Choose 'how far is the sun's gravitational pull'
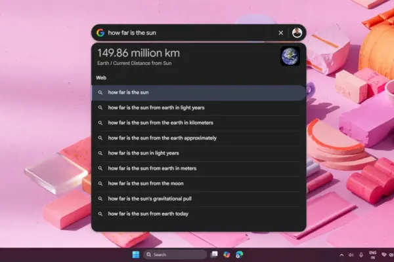394x262 pixels. tap(198, 199)
